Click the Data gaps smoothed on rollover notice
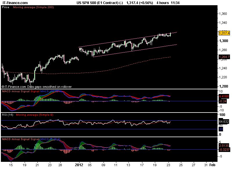The height and width of the screenshot is (174, 232). click(49, 87)
